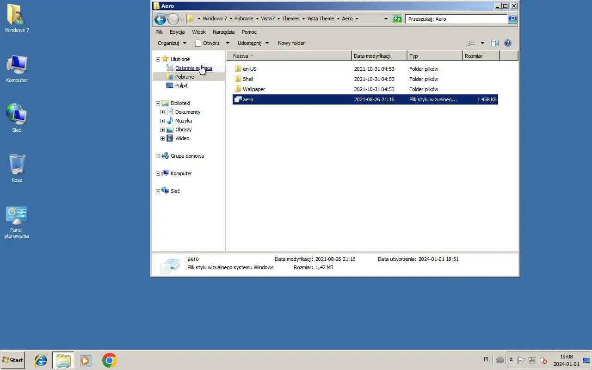
Task: Click the aero file thumbnail in details pane
Action: tap(170, 265)
